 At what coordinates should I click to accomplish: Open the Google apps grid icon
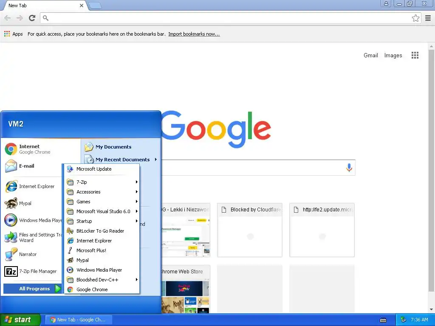pos(415,55)
